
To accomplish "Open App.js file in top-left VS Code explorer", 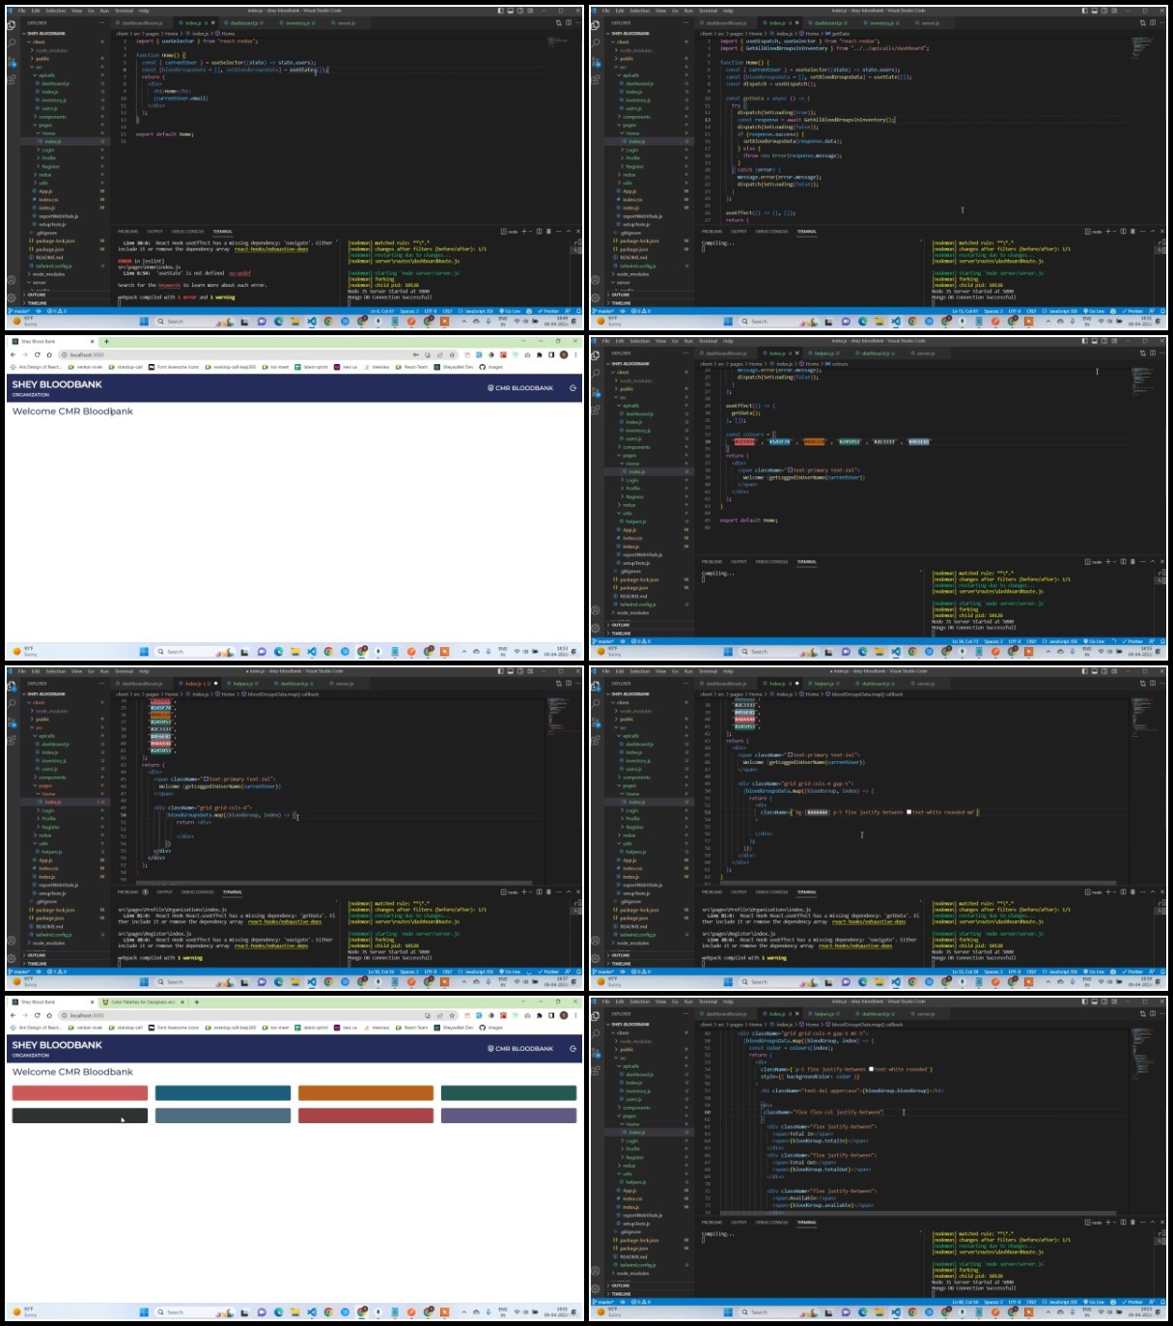I will click(45, 191).
